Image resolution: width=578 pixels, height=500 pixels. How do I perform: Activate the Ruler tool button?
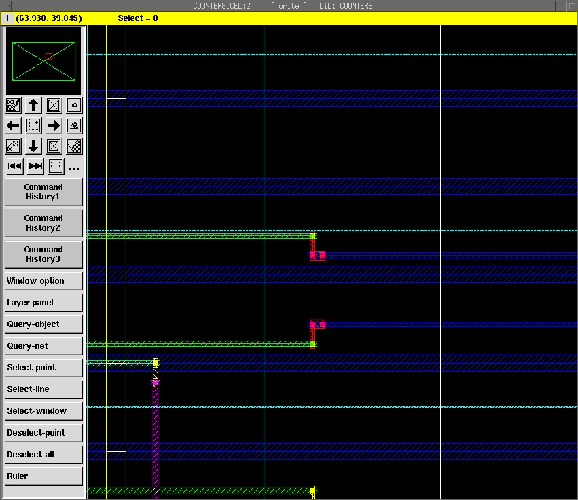pos(43,476)
